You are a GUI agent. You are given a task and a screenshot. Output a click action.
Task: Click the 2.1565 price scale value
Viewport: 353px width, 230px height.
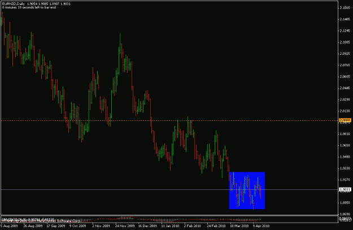click(345, 8)
